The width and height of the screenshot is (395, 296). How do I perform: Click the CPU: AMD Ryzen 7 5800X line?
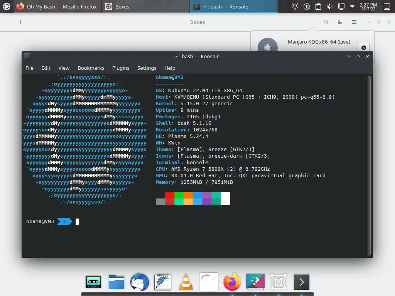213,169
